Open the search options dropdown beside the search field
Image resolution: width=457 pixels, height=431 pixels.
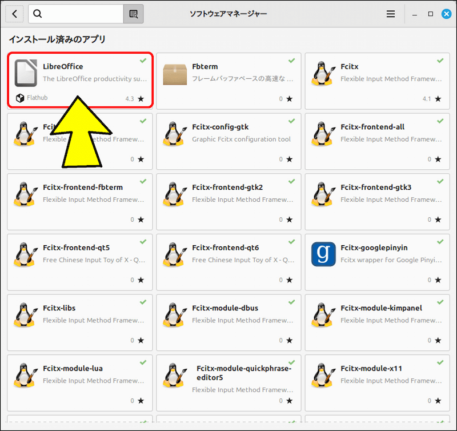[x=133, y=13]
